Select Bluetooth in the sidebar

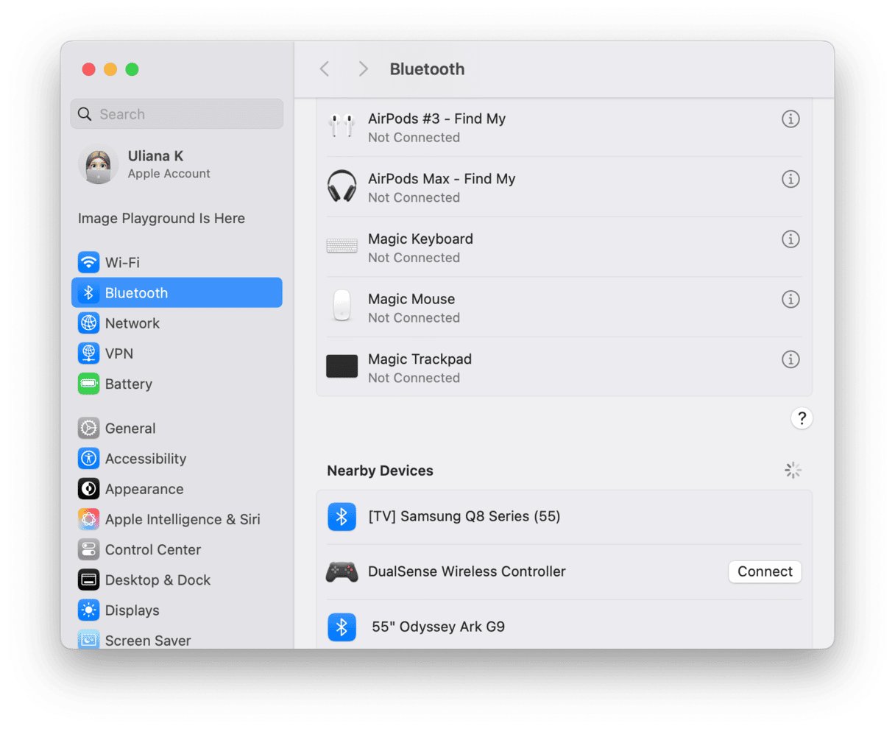(177, 293)
